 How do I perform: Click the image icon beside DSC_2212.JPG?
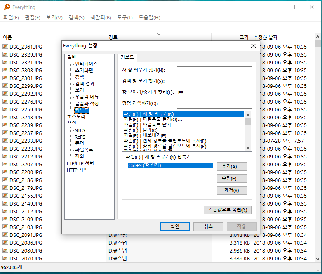click(5, 156)
